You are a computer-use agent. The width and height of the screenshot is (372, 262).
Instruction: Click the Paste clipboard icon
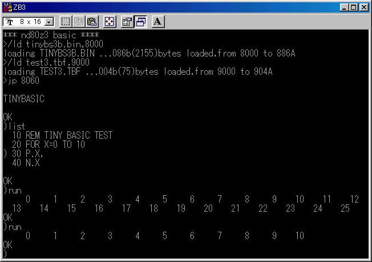pyautogui.click(x=92, y=22)
